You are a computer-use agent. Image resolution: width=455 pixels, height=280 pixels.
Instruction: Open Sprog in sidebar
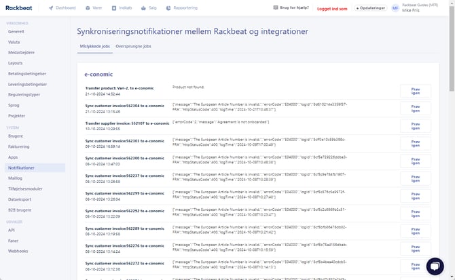[x=14, y=105]
